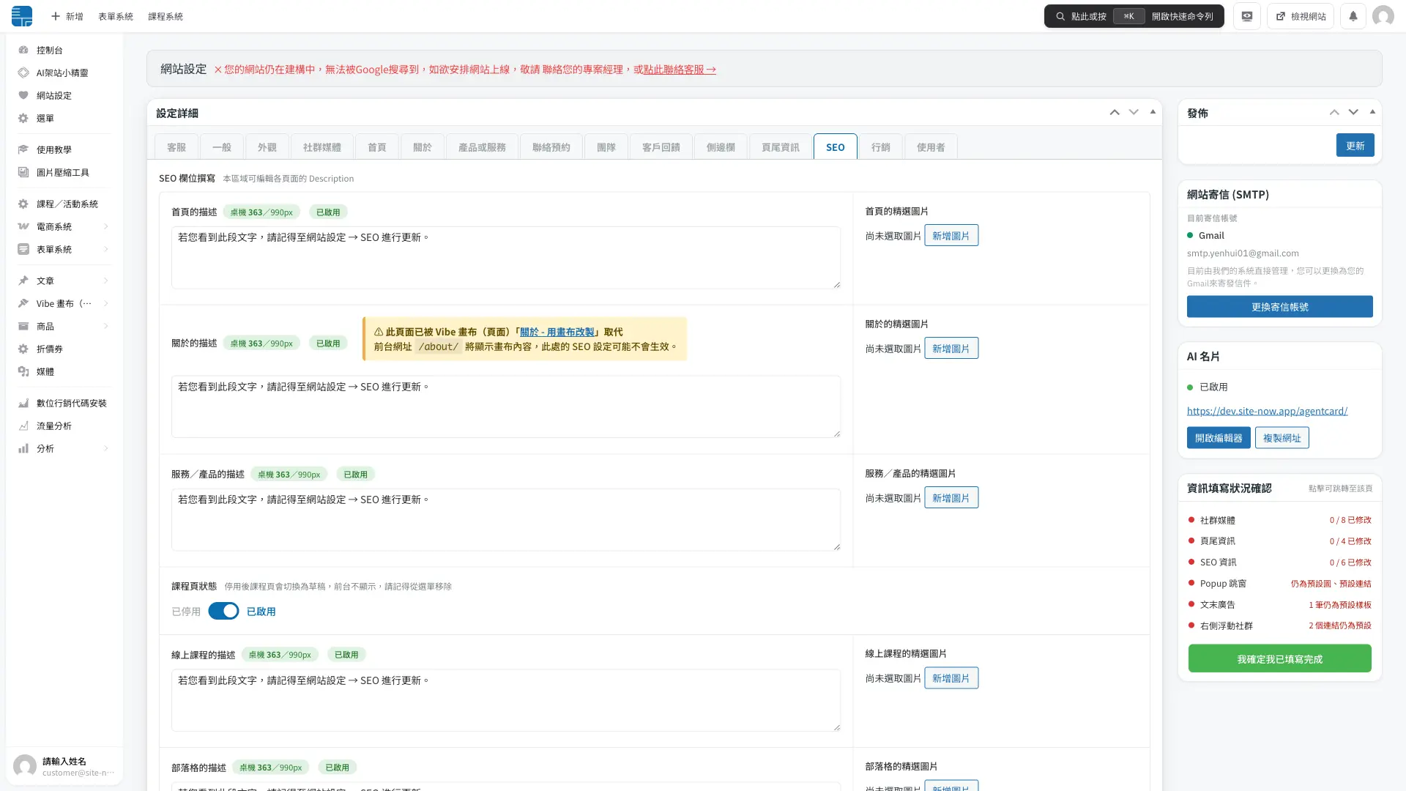Expand the 表單系統 sidebar submenu arrow
1406x791 pixels.
(106, 249)
